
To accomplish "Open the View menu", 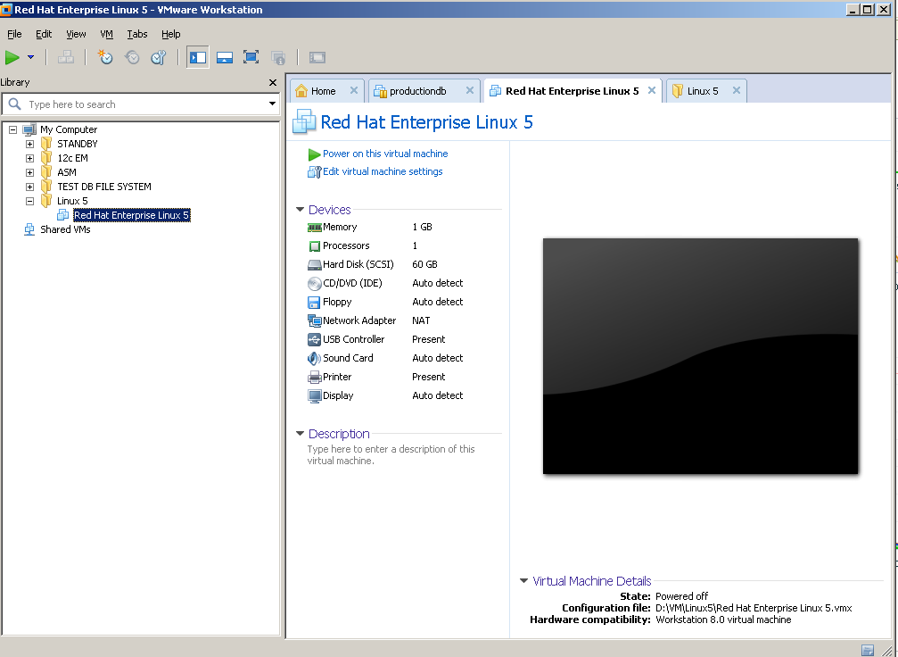I will coord(76,34).
